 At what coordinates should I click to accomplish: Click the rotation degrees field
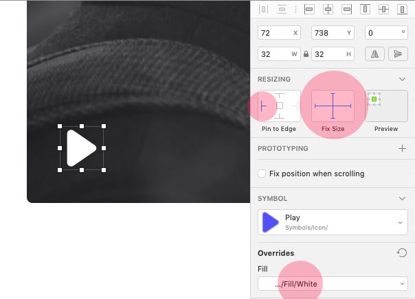(386, 33)
